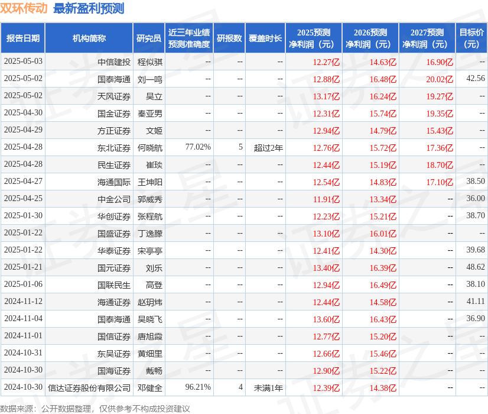Click the 20.02亿 forecast value
Viewport: 488px width, 414px height.
(440, 79)
